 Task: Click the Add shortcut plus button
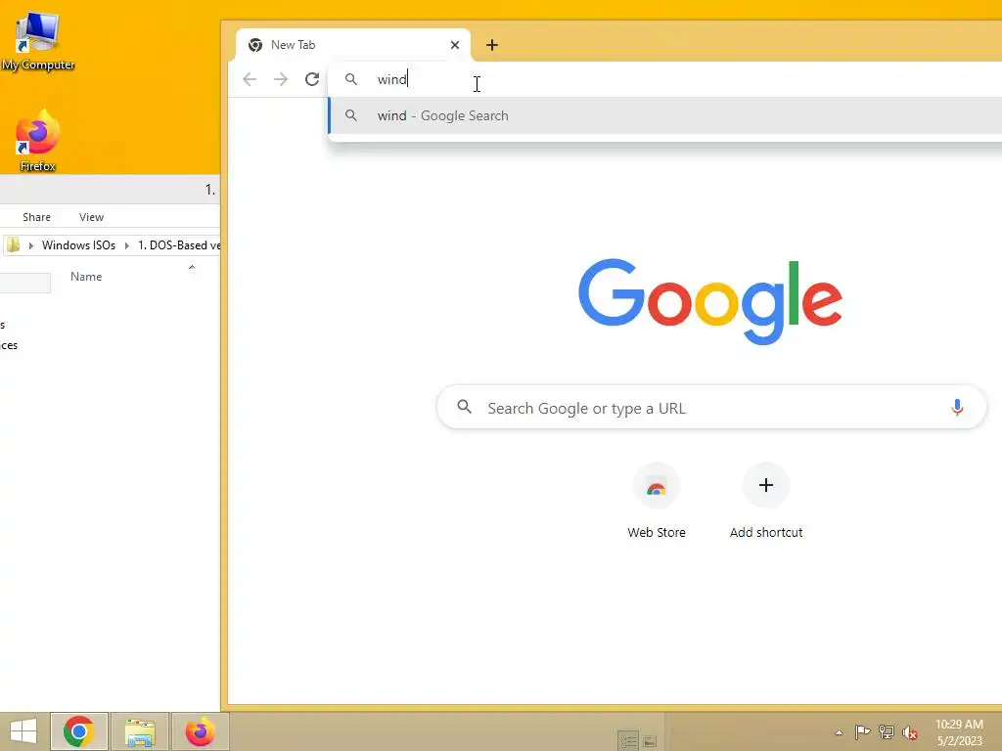point(765,485)
